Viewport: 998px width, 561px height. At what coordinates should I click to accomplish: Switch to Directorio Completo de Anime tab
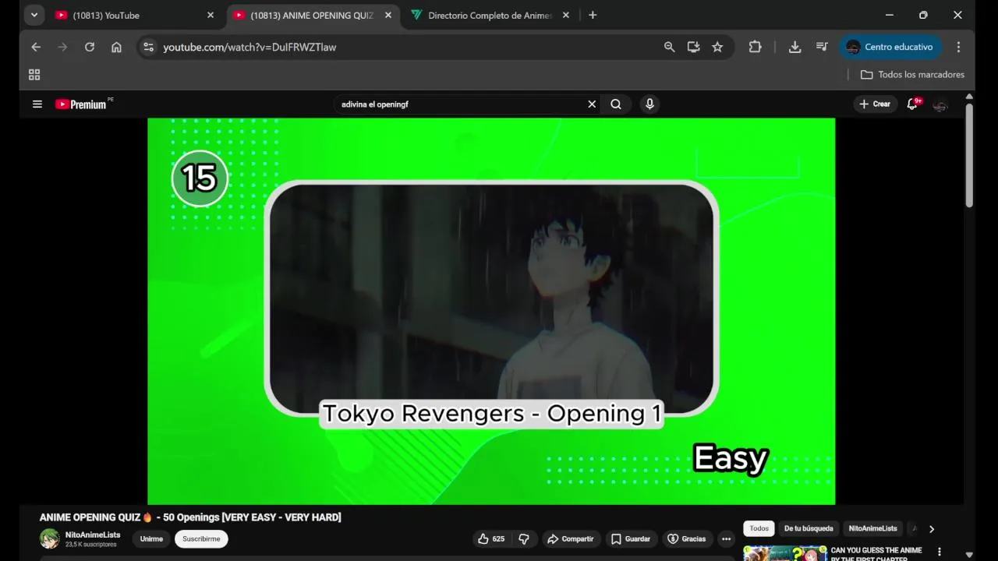[490, 15]
